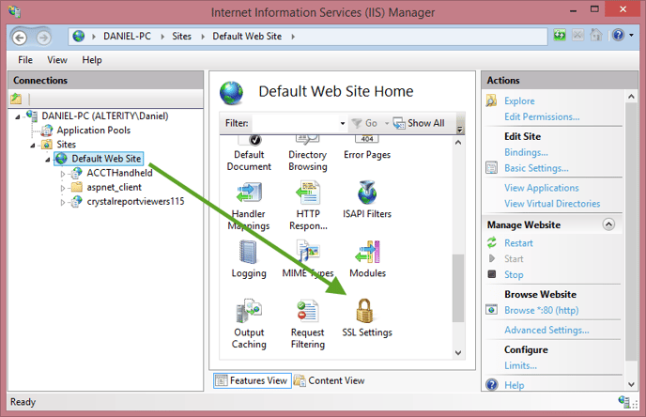This screenshot has width=646, height=417.
Task: Switch to Features View tab
Action: (x=252, y=380)
